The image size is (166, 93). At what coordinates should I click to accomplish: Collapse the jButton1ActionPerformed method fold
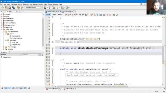52,48
